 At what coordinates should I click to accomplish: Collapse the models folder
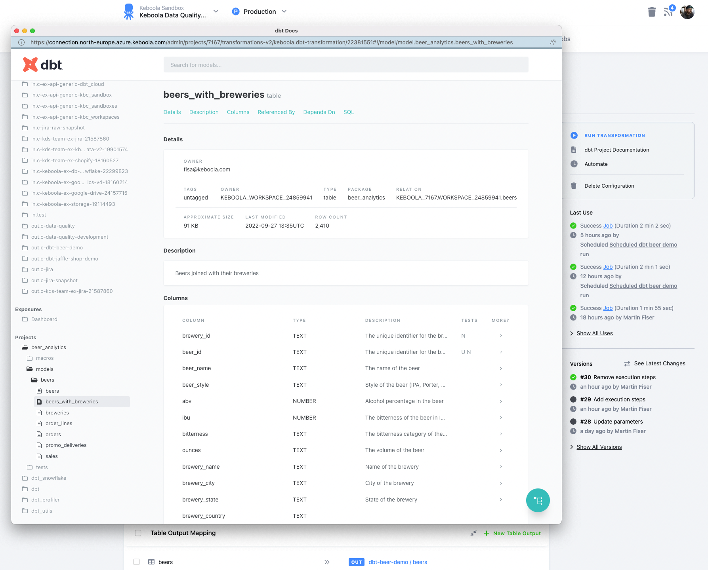40,369
